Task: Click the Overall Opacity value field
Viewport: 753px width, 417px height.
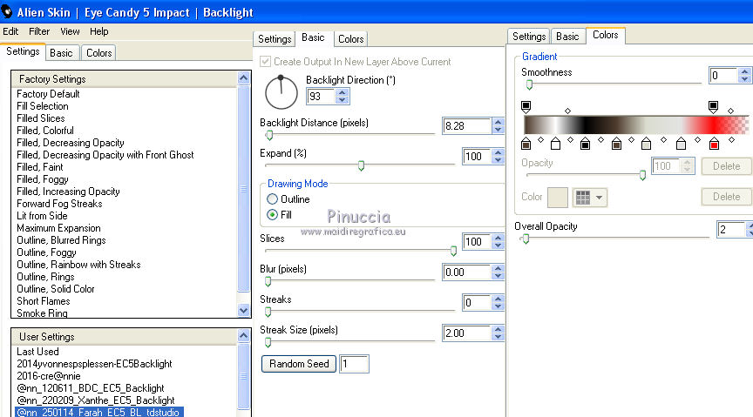Action: [x=731, y=230]
